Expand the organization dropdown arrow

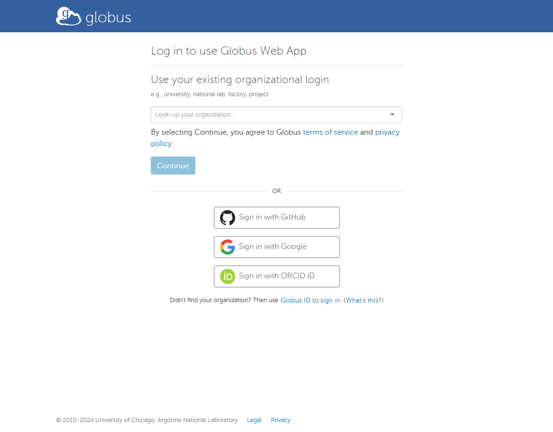392,115
